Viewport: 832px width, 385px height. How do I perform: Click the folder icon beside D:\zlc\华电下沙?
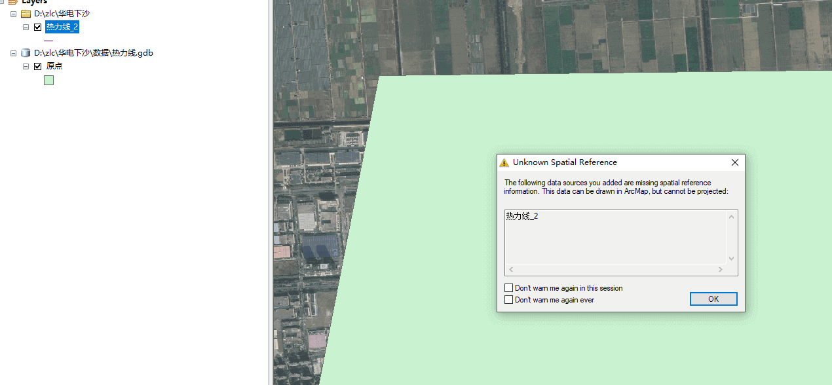click(x=26, y=14)
